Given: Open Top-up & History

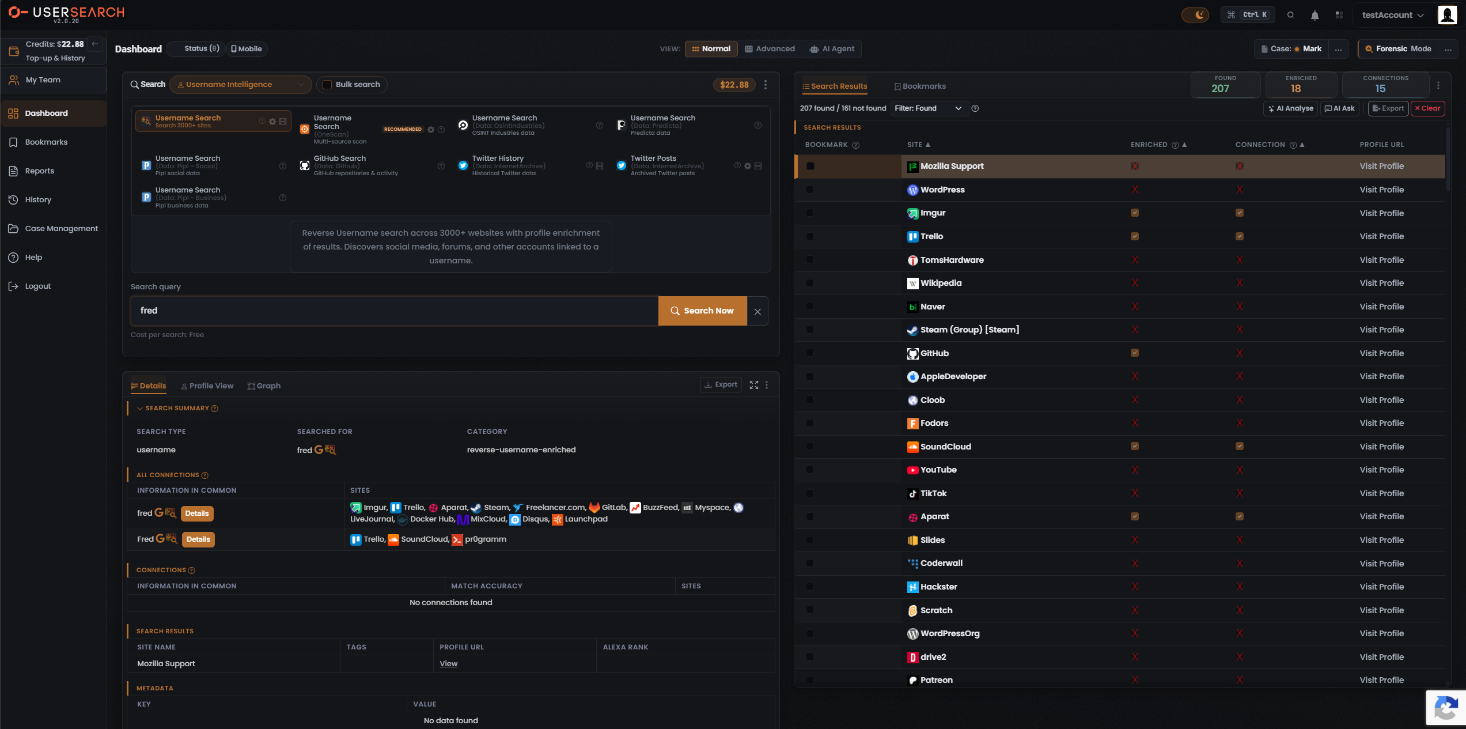Looking at the screenshot, I should (55, 58).
